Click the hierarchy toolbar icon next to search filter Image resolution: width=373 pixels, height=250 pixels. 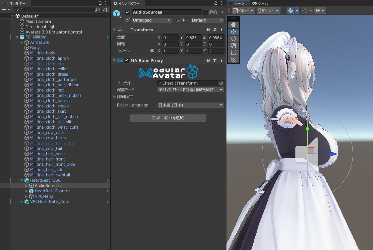[105, 10]
